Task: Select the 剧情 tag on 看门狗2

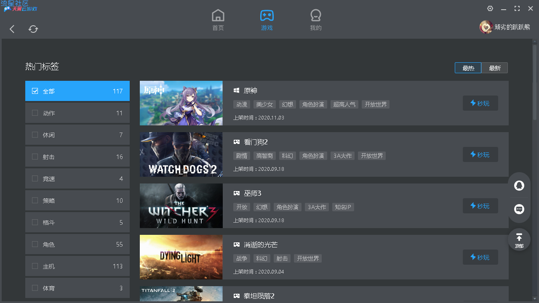Action: pos(242,156)
